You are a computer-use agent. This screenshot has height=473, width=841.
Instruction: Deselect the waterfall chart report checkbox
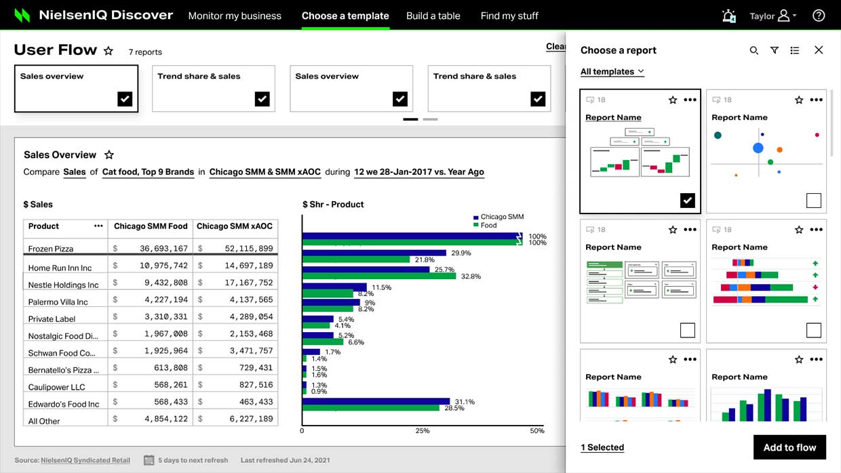pos(688,201)
